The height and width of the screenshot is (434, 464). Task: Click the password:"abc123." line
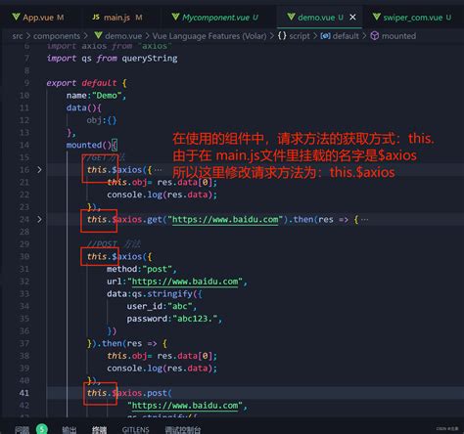(174, 319)
